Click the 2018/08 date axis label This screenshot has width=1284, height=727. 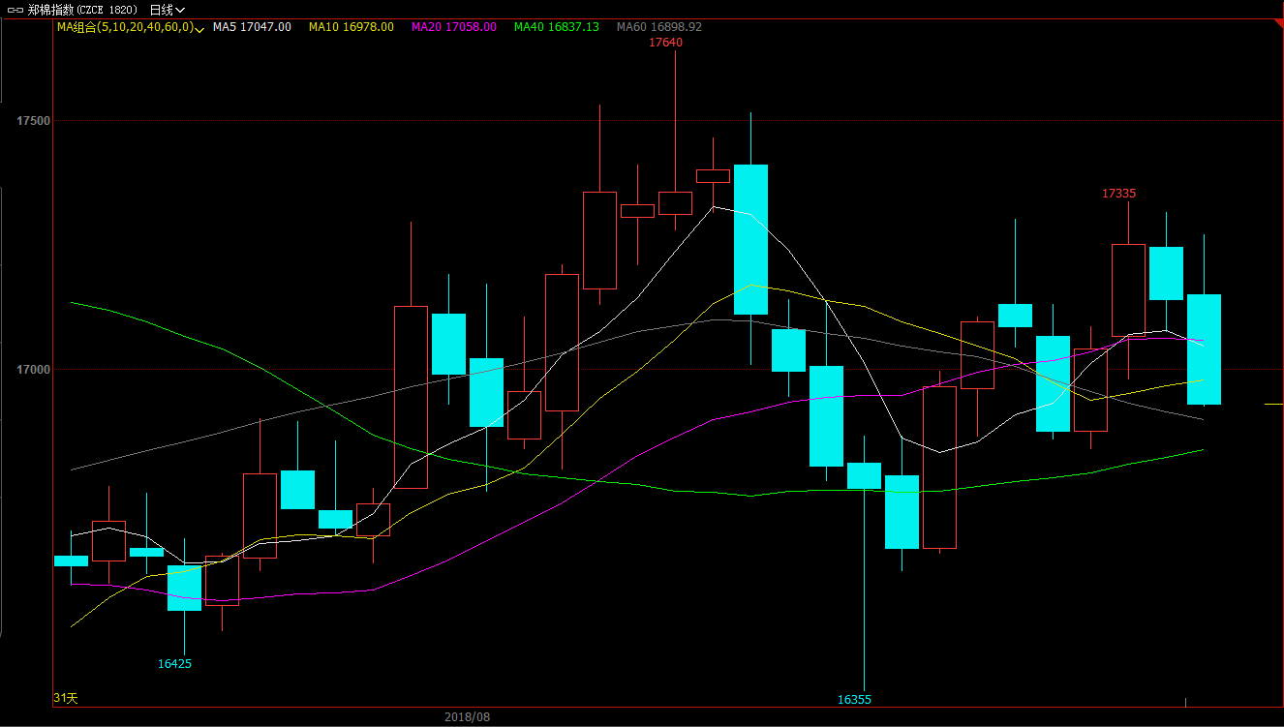[x=468, y=717]
